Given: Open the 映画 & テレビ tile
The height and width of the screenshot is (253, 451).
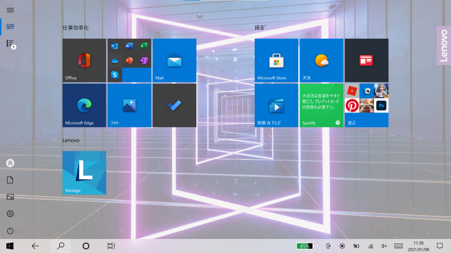Looking at the screenshot, I should (x=276, y=105).
